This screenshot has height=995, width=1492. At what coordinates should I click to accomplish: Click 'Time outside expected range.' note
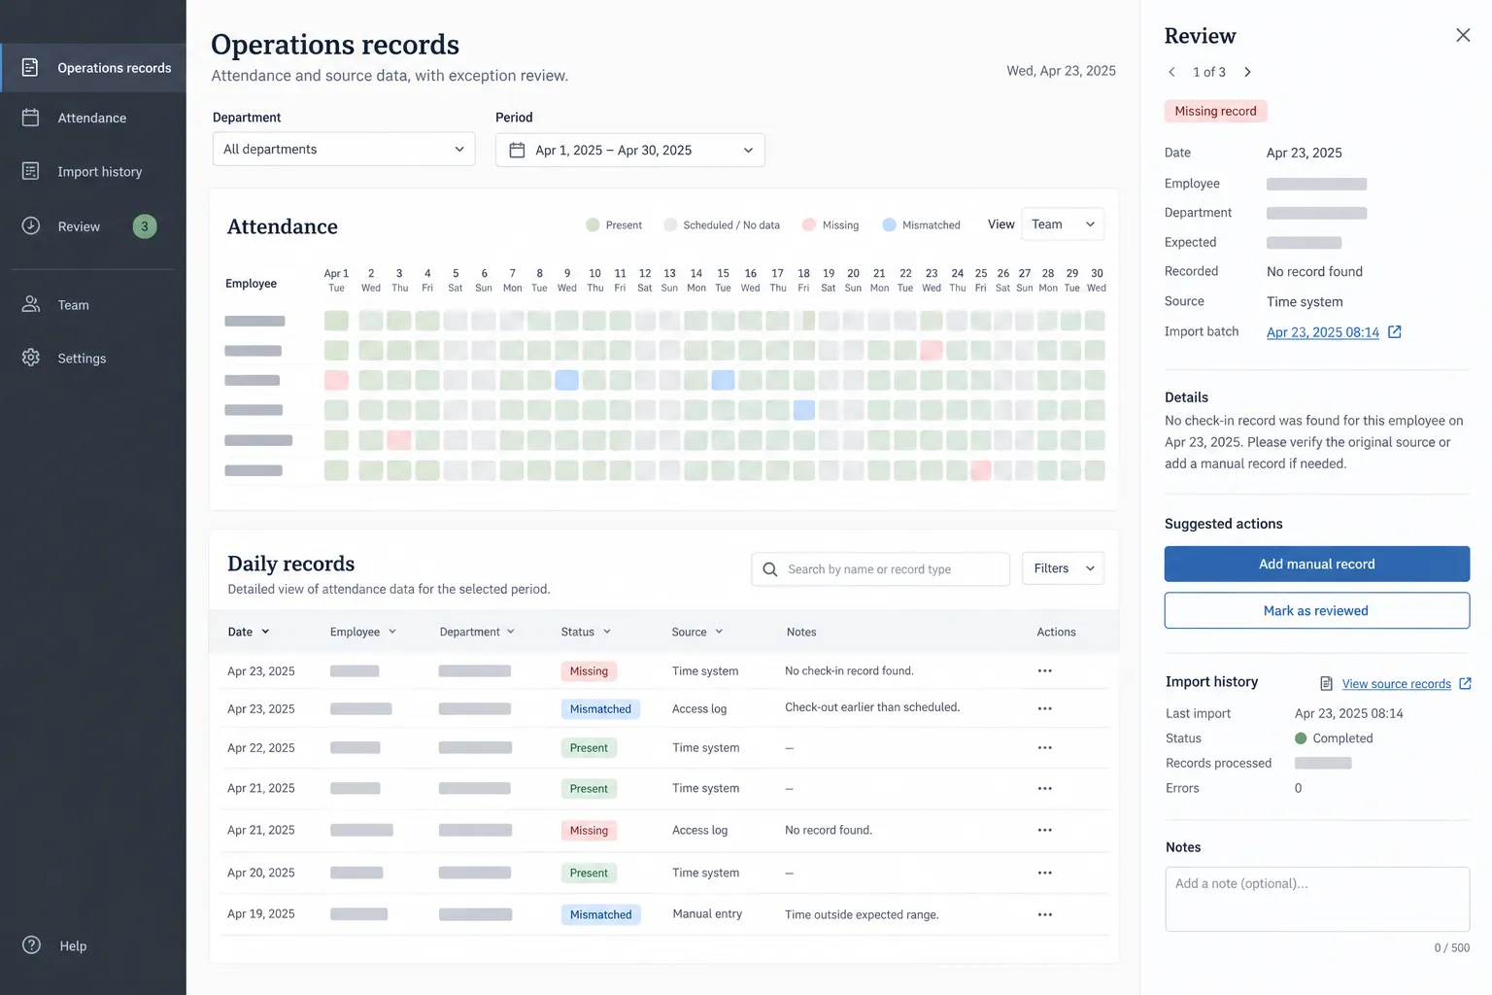click(862, 914)
